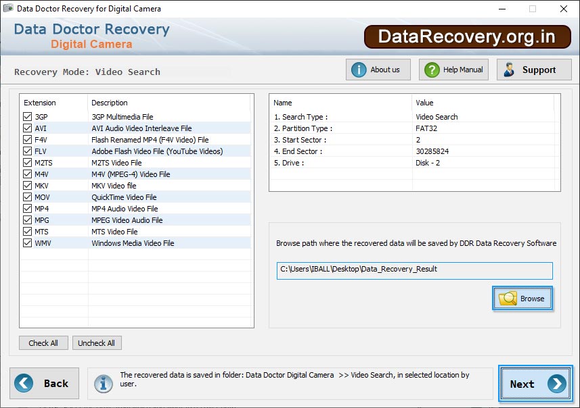Click the green Help Manual question icon
The width and height of the screenshot is (580, 408).
432,70
